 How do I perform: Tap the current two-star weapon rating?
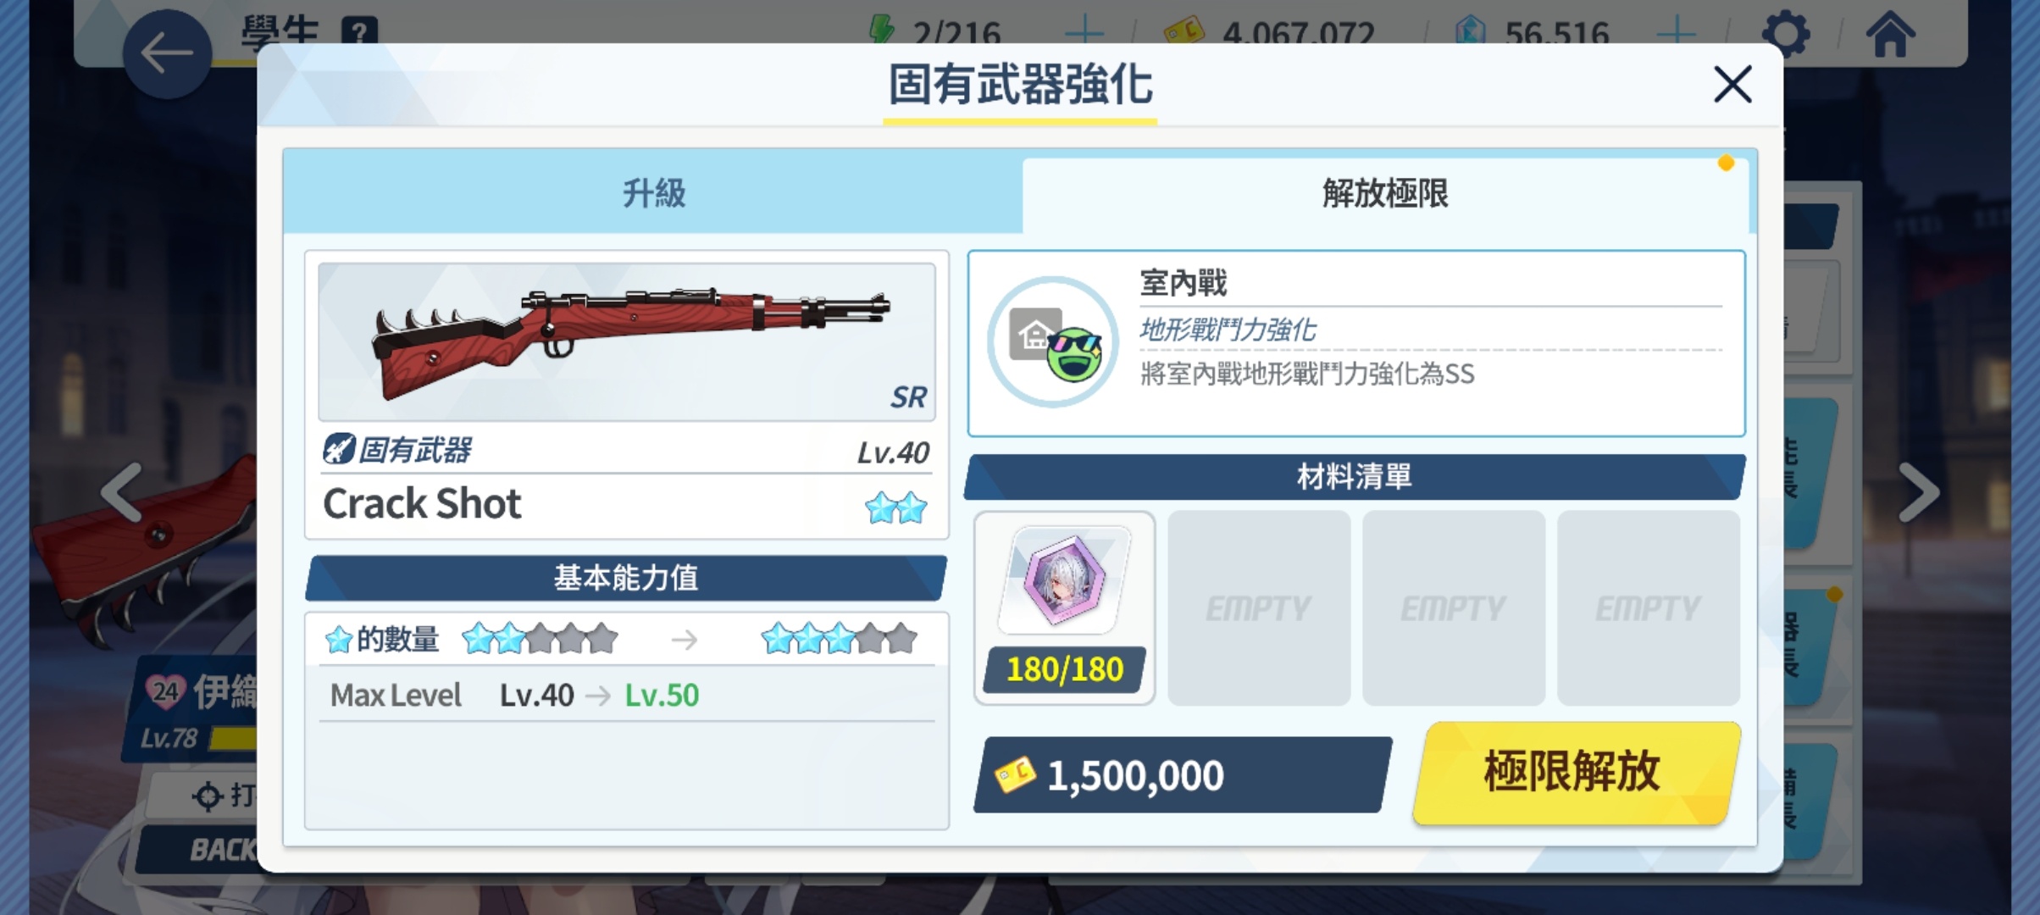pos(896,508)
